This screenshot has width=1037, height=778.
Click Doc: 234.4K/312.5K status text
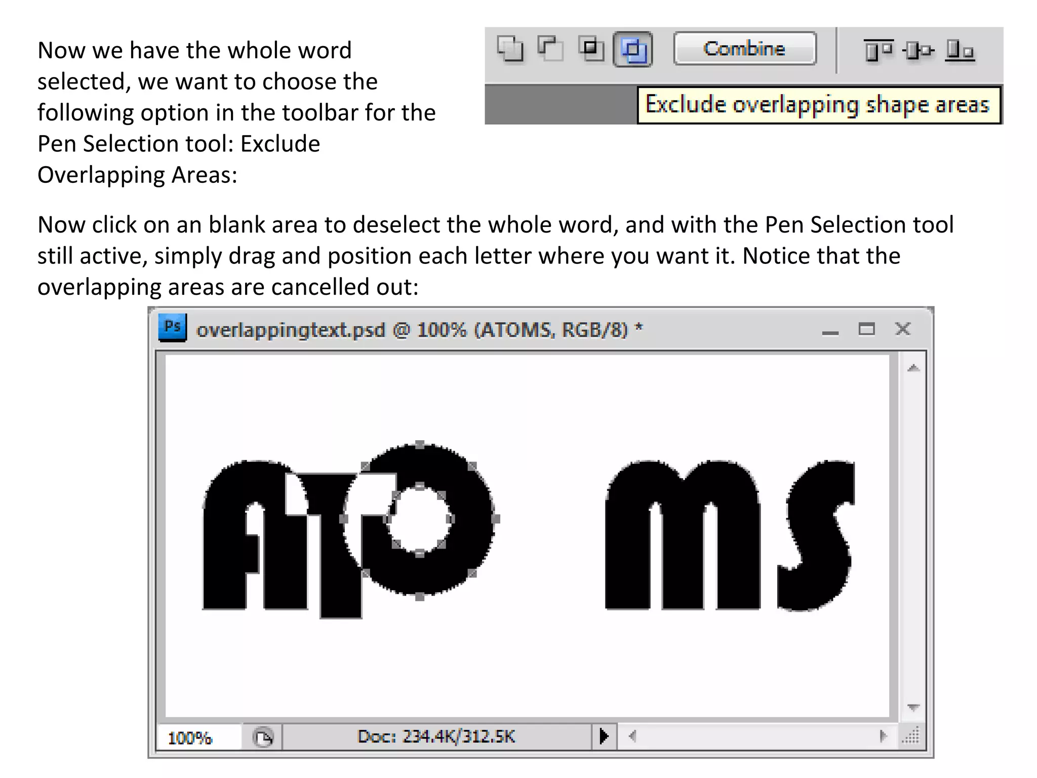tap(436, 736)
